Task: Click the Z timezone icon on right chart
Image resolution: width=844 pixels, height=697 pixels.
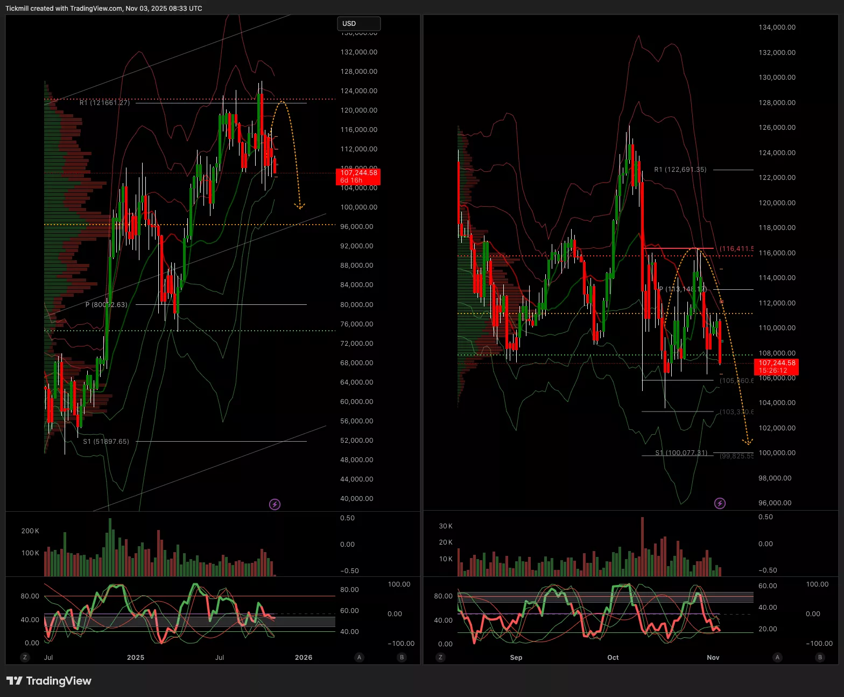Action: [x=441, y=657]
